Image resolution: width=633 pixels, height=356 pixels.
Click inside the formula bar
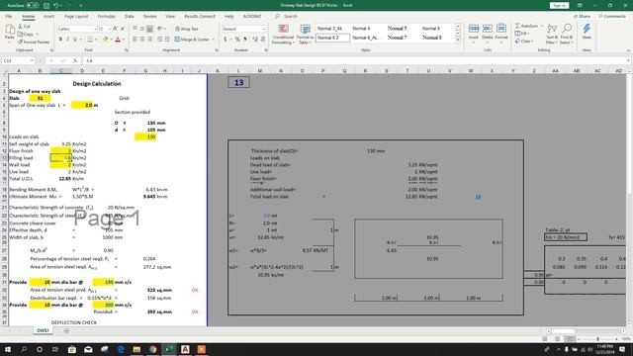(x=355, y=60)
